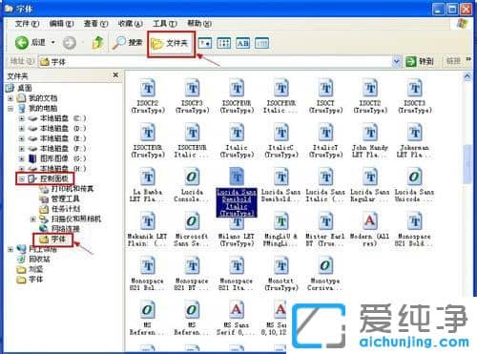The height and width of the screenshot is (354, 477).
Task: Click the Go button beside address bar
Action: point(420,61)
